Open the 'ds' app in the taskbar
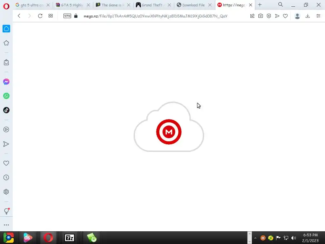 (28, 238)
